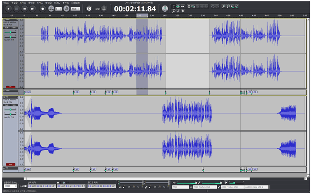This screenshot has height=195, width=313.
Task: Open the project rate 48000 dropdown
Action: (x=10, y=186)
